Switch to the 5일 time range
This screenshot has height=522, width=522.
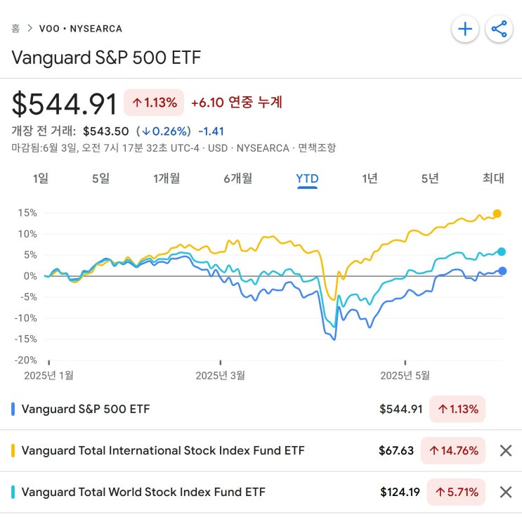100,178
